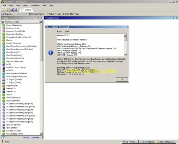The height and width of the screenshot is (144, 179).
Task: Pin the Toolbox panel
Action: [x=38, y=18]
